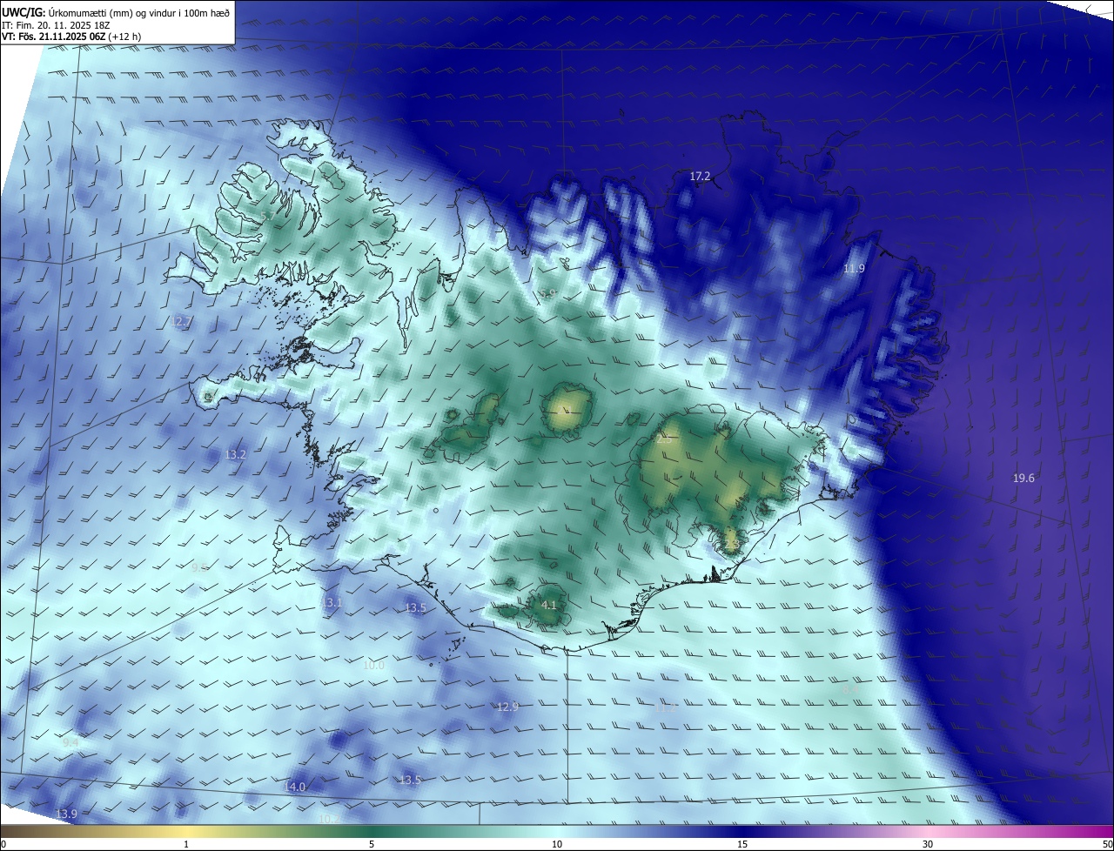This screenshot has height=851, width=1114.
Task: Click the 13.9 value on the map
Action: click(x=66, y=814)
